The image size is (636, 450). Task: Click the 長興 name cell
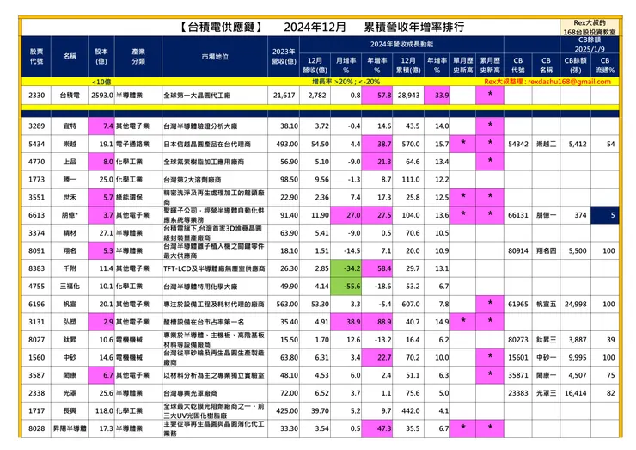[x=70, y=410]
